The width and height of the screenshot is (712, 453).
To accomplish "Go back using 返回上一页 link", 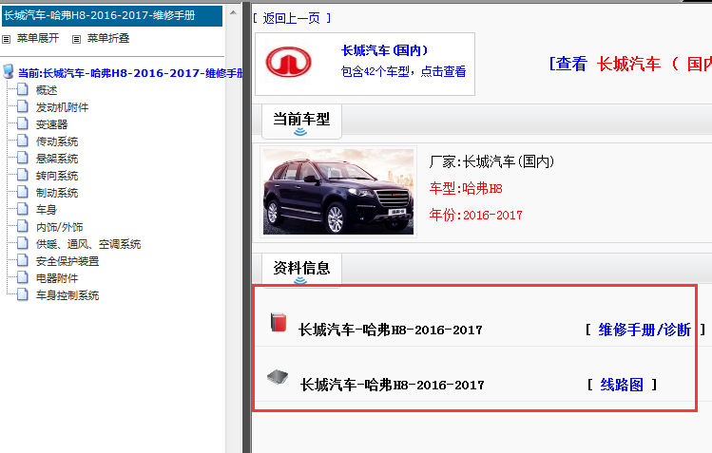I will [292, 18].
